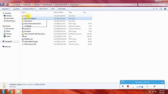Open Desktop in the Favorites list
The height and width of the screenshot is (94, 168).
[x=8, y=16]
